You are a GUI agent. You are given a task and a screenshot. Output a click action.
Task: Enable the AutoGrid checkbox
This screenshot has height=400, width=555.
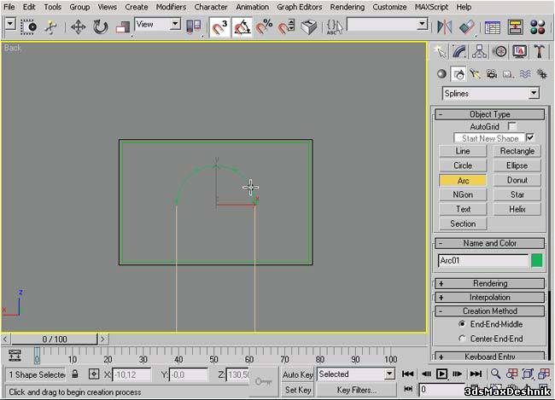[511, 126]
